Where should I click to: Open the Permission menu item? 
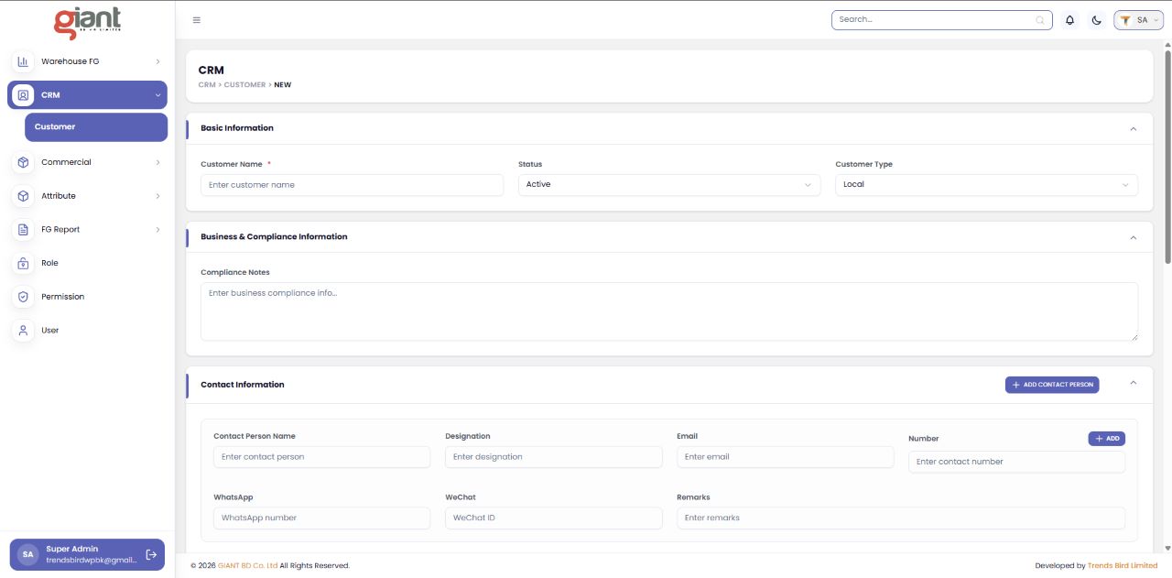[87, 297]
